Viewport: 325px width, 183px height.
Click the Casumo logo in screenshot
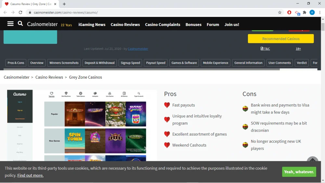click(x=20, y=94)
